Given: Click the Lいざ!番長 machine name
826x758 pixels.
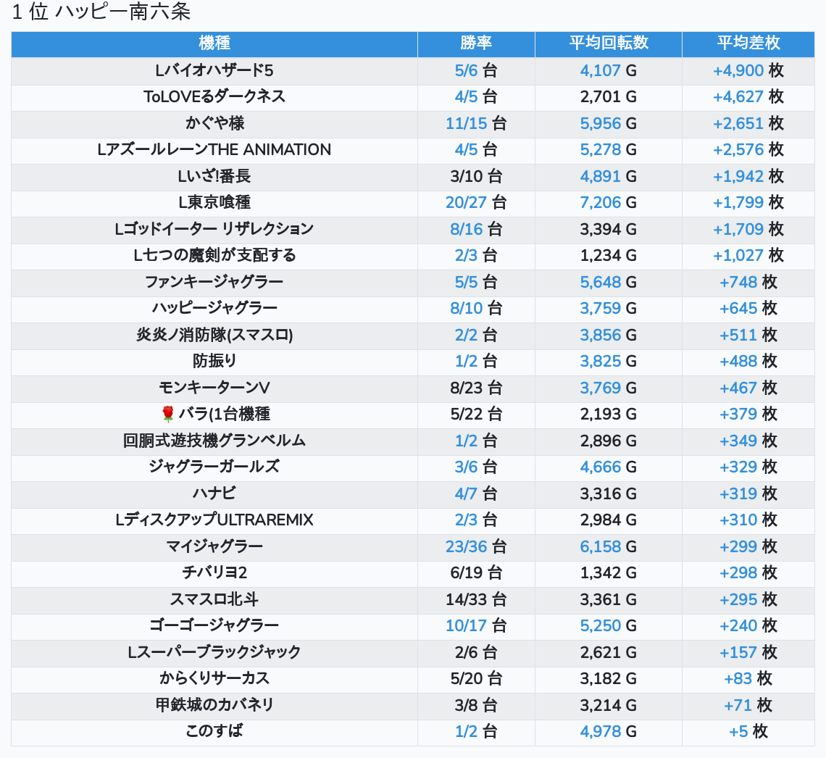Looking at the screenshot, I should [214, 176].
